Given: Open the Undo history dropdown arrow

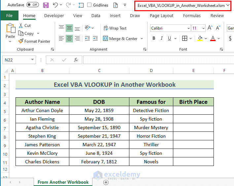Looking at the screenshot, I should click(x=61, y=5).
